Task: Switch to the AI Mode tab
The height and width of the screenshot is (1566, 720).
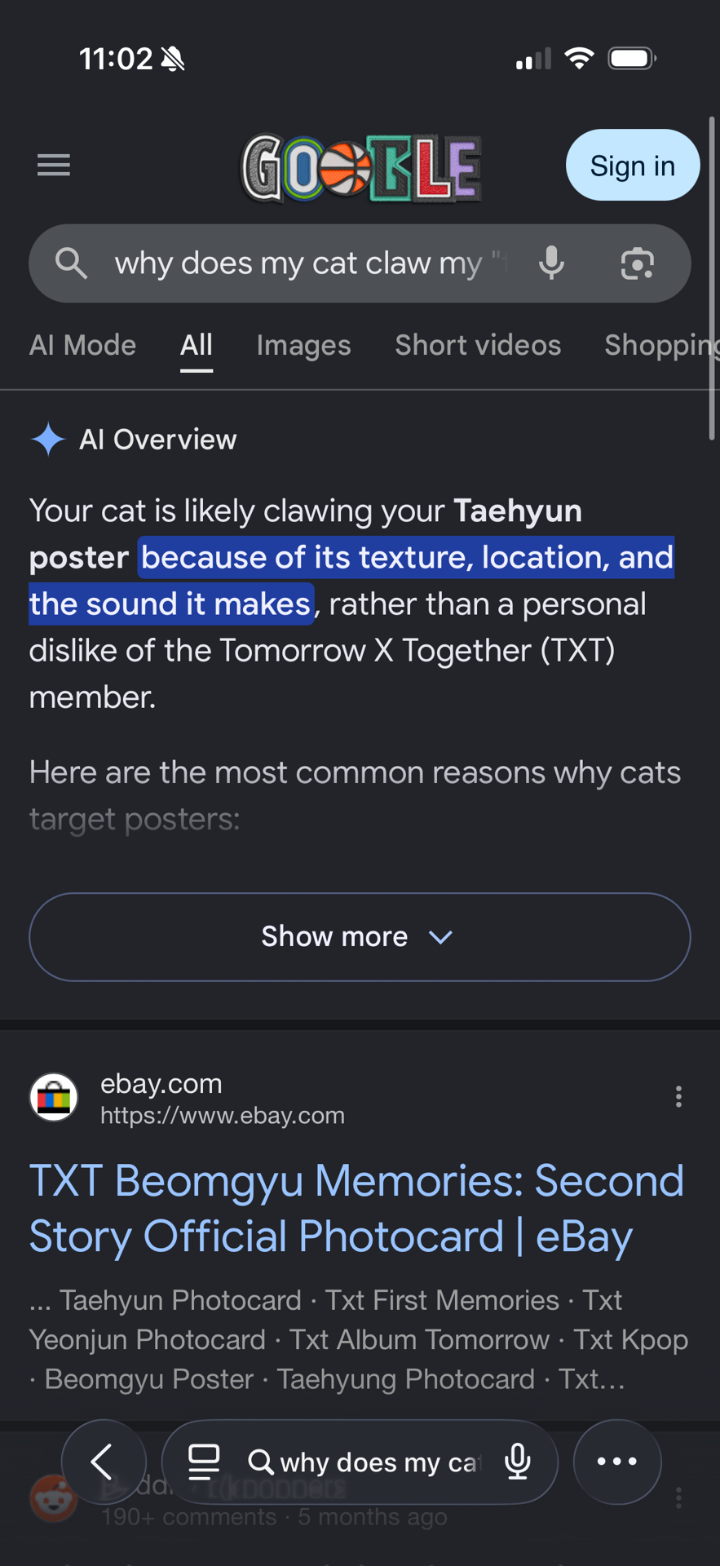Action: click(x=82, y=346)
